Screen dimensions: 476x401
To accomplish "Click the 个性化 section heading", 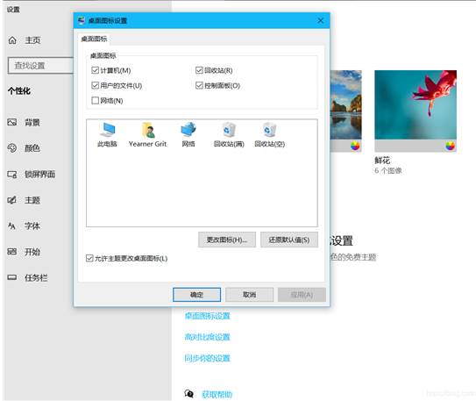I will pos(19,91).
